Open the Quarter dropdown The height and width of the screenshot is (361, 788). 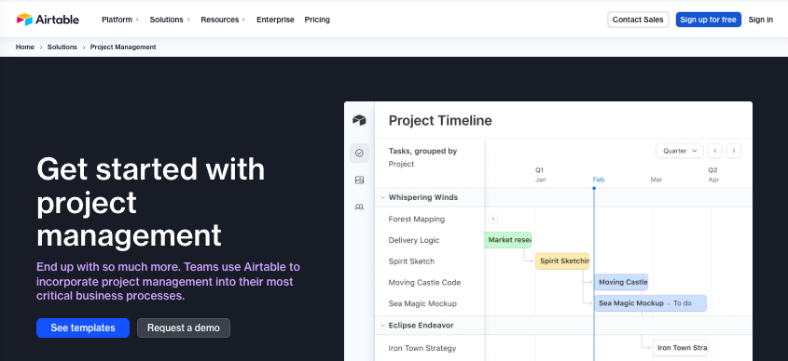(680, 151)
